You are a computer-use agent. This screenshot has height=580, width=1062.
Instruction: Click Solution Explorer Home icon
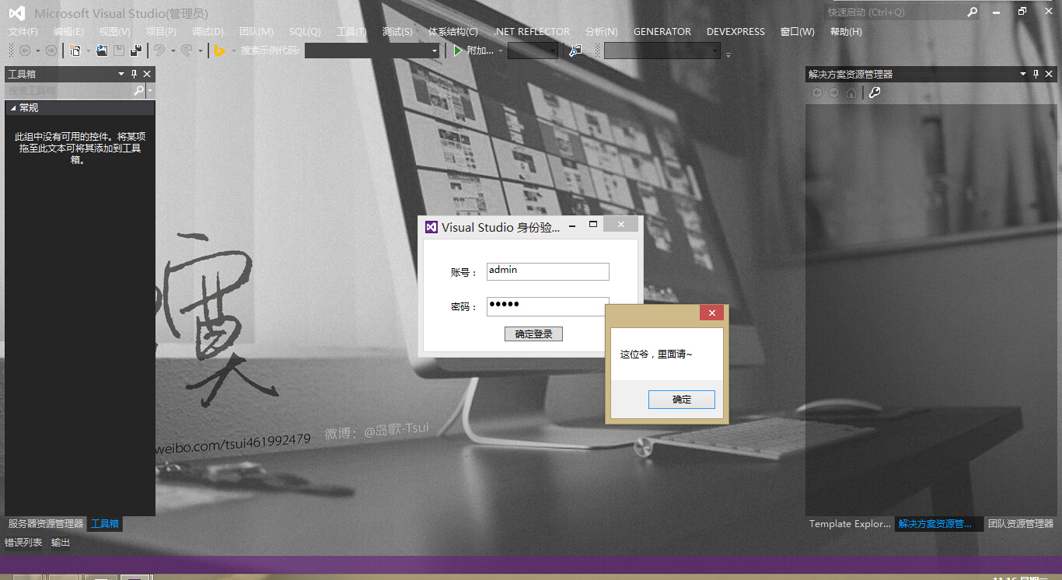tap(851, 93)
